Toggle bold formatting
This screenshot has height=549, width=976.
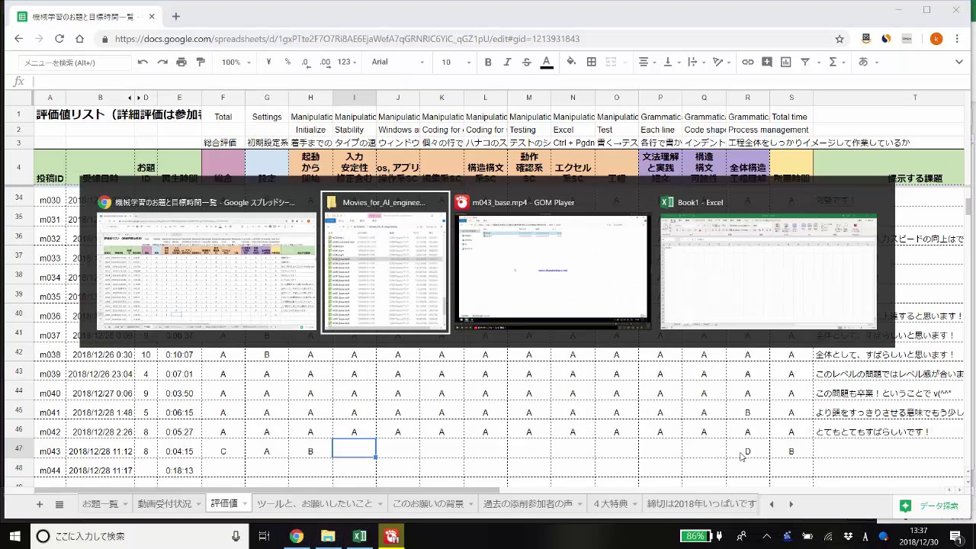click(488, 62)
